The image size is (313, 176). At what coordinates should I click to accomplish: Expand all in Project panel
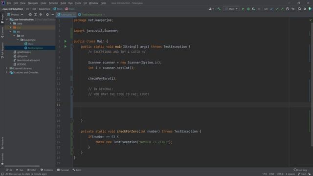click(35, 15)
